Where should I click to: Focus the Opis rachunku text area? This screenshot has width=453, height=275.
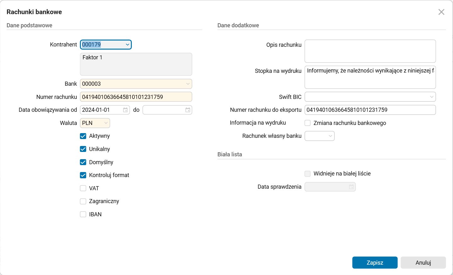370,51
